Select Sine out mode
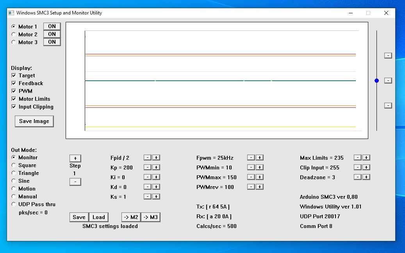Image resolution: width=405 pixels, height=253 pixels. pyautogui.click(x=13, y=181)
